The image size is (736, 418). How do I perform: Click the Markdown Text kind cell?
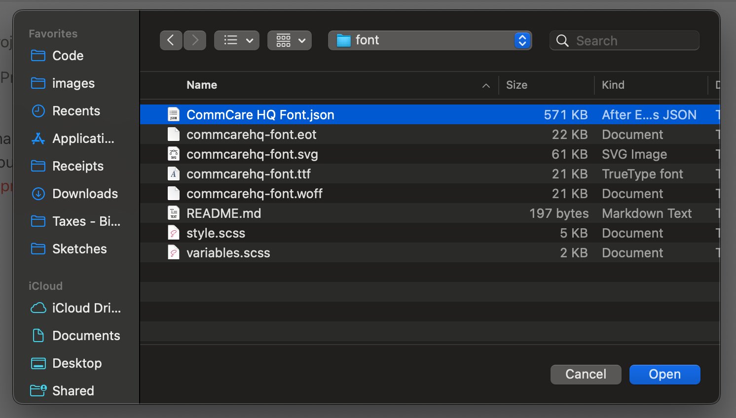[647, 213]
